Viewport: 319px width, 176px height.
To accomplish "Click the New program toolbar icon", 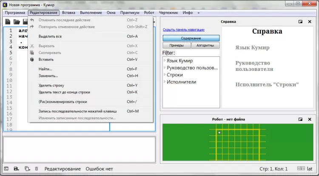I will click(8, 22).
